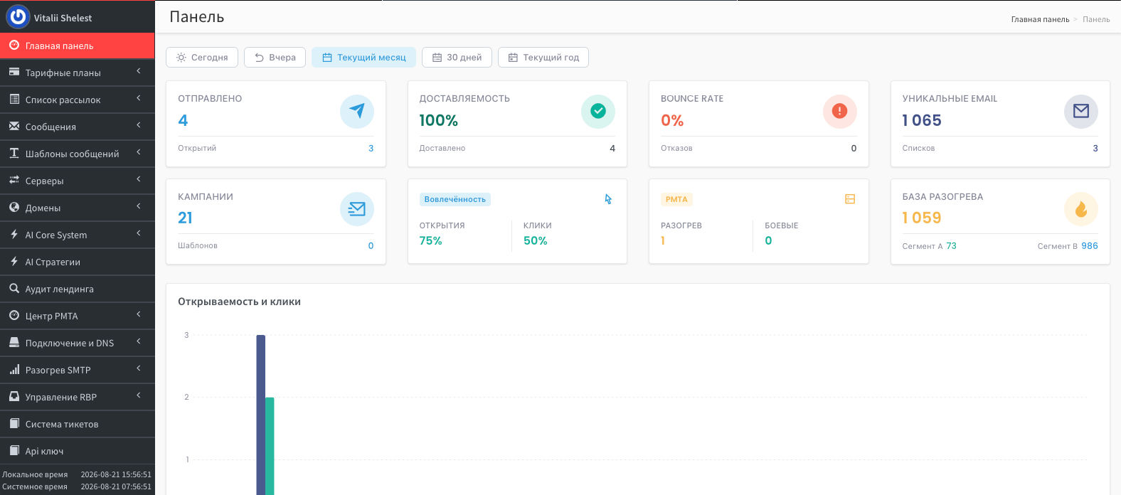
Task: Open Управление RBP menu item
Action: pos(78,397)
